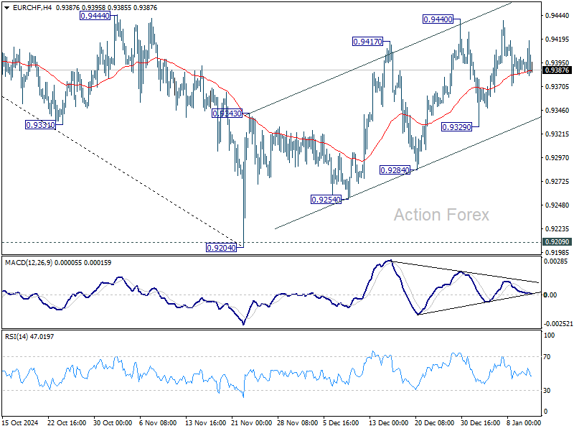Select the 0.93290 low label

pyautogui.click(x=456, y=127)
